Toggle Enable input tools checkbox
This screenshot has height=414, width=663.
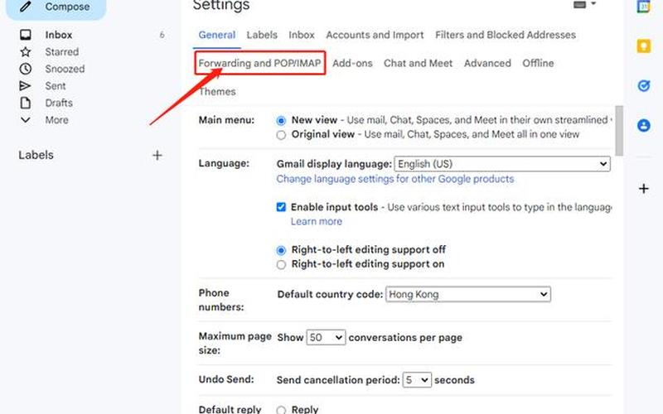281,207
